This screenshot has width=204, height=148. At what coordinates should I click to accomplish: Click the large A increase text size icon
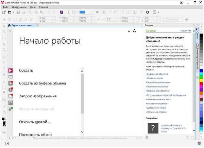pyautogui.click(x=134, y=31)
